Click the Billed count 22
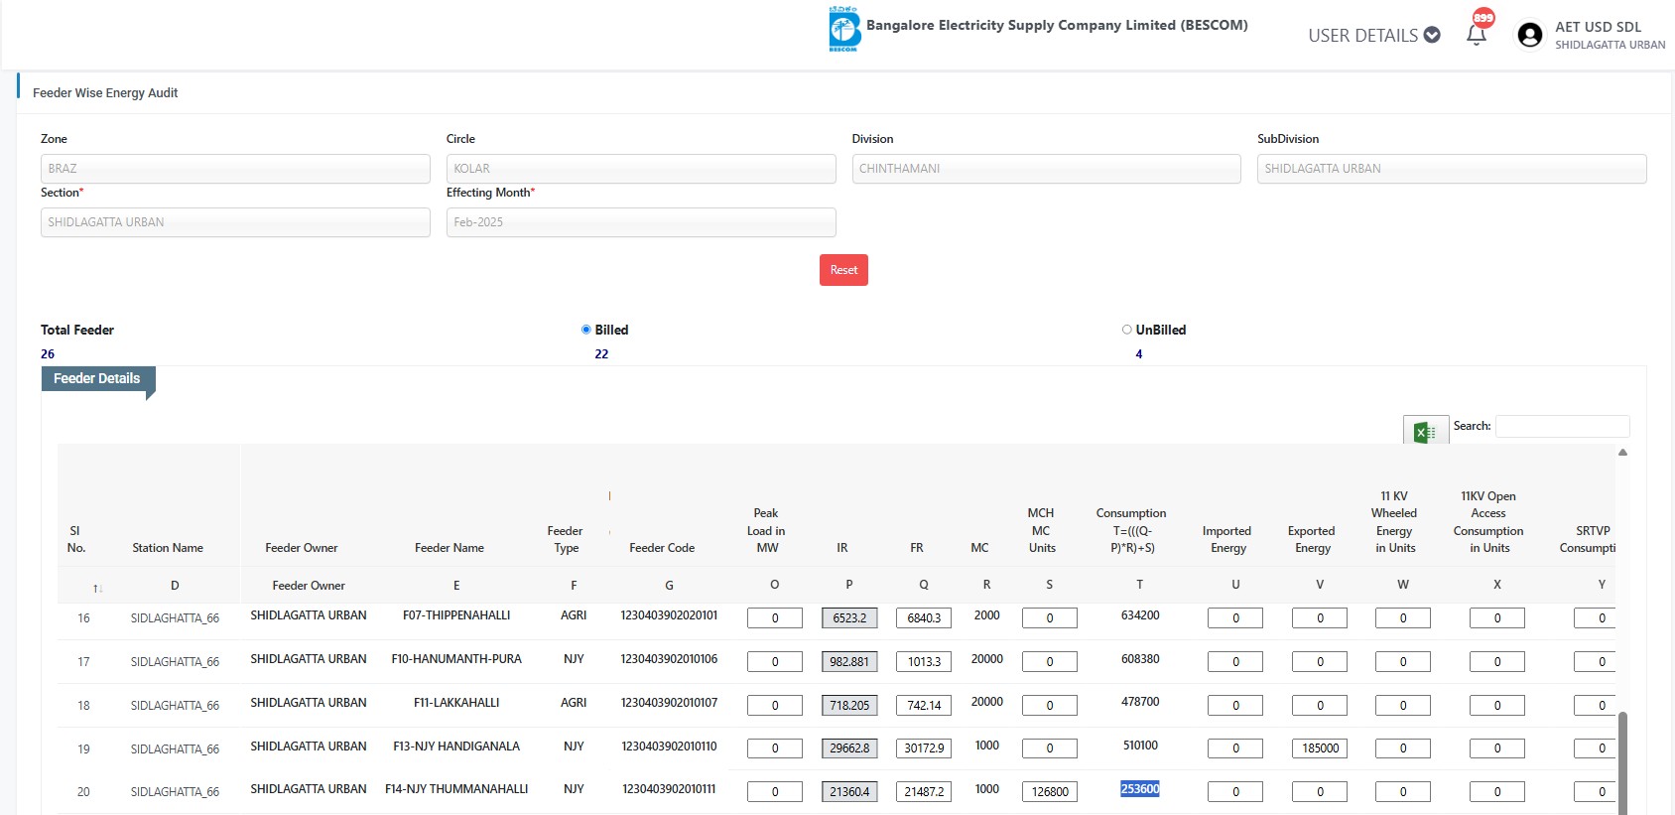Viewport: 1675px width, 815px height. (x=601, y=354)
